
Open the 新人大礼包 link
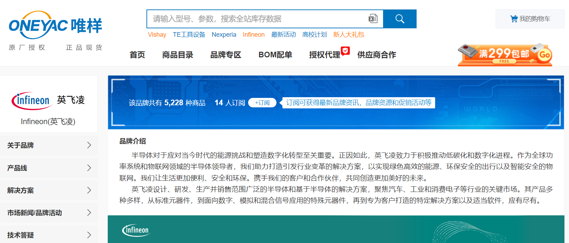pos(348,35)
